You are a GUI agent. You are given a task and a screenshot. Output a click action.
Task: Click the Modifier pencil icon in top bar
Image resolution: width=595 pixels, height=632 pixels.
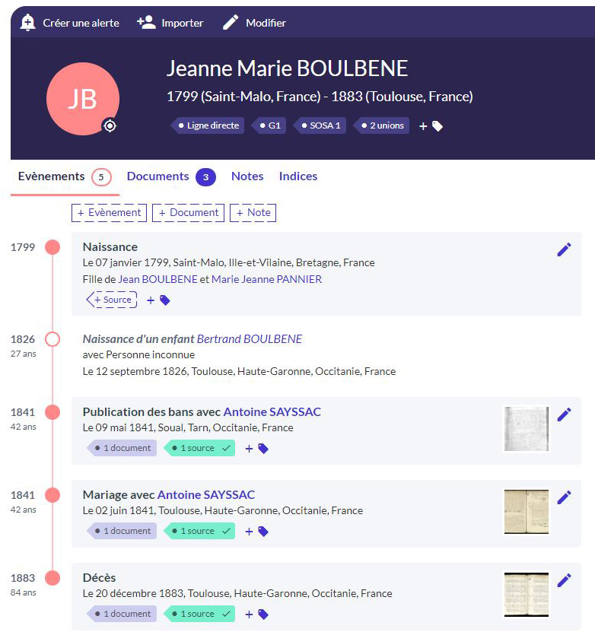tap(231, 23)
